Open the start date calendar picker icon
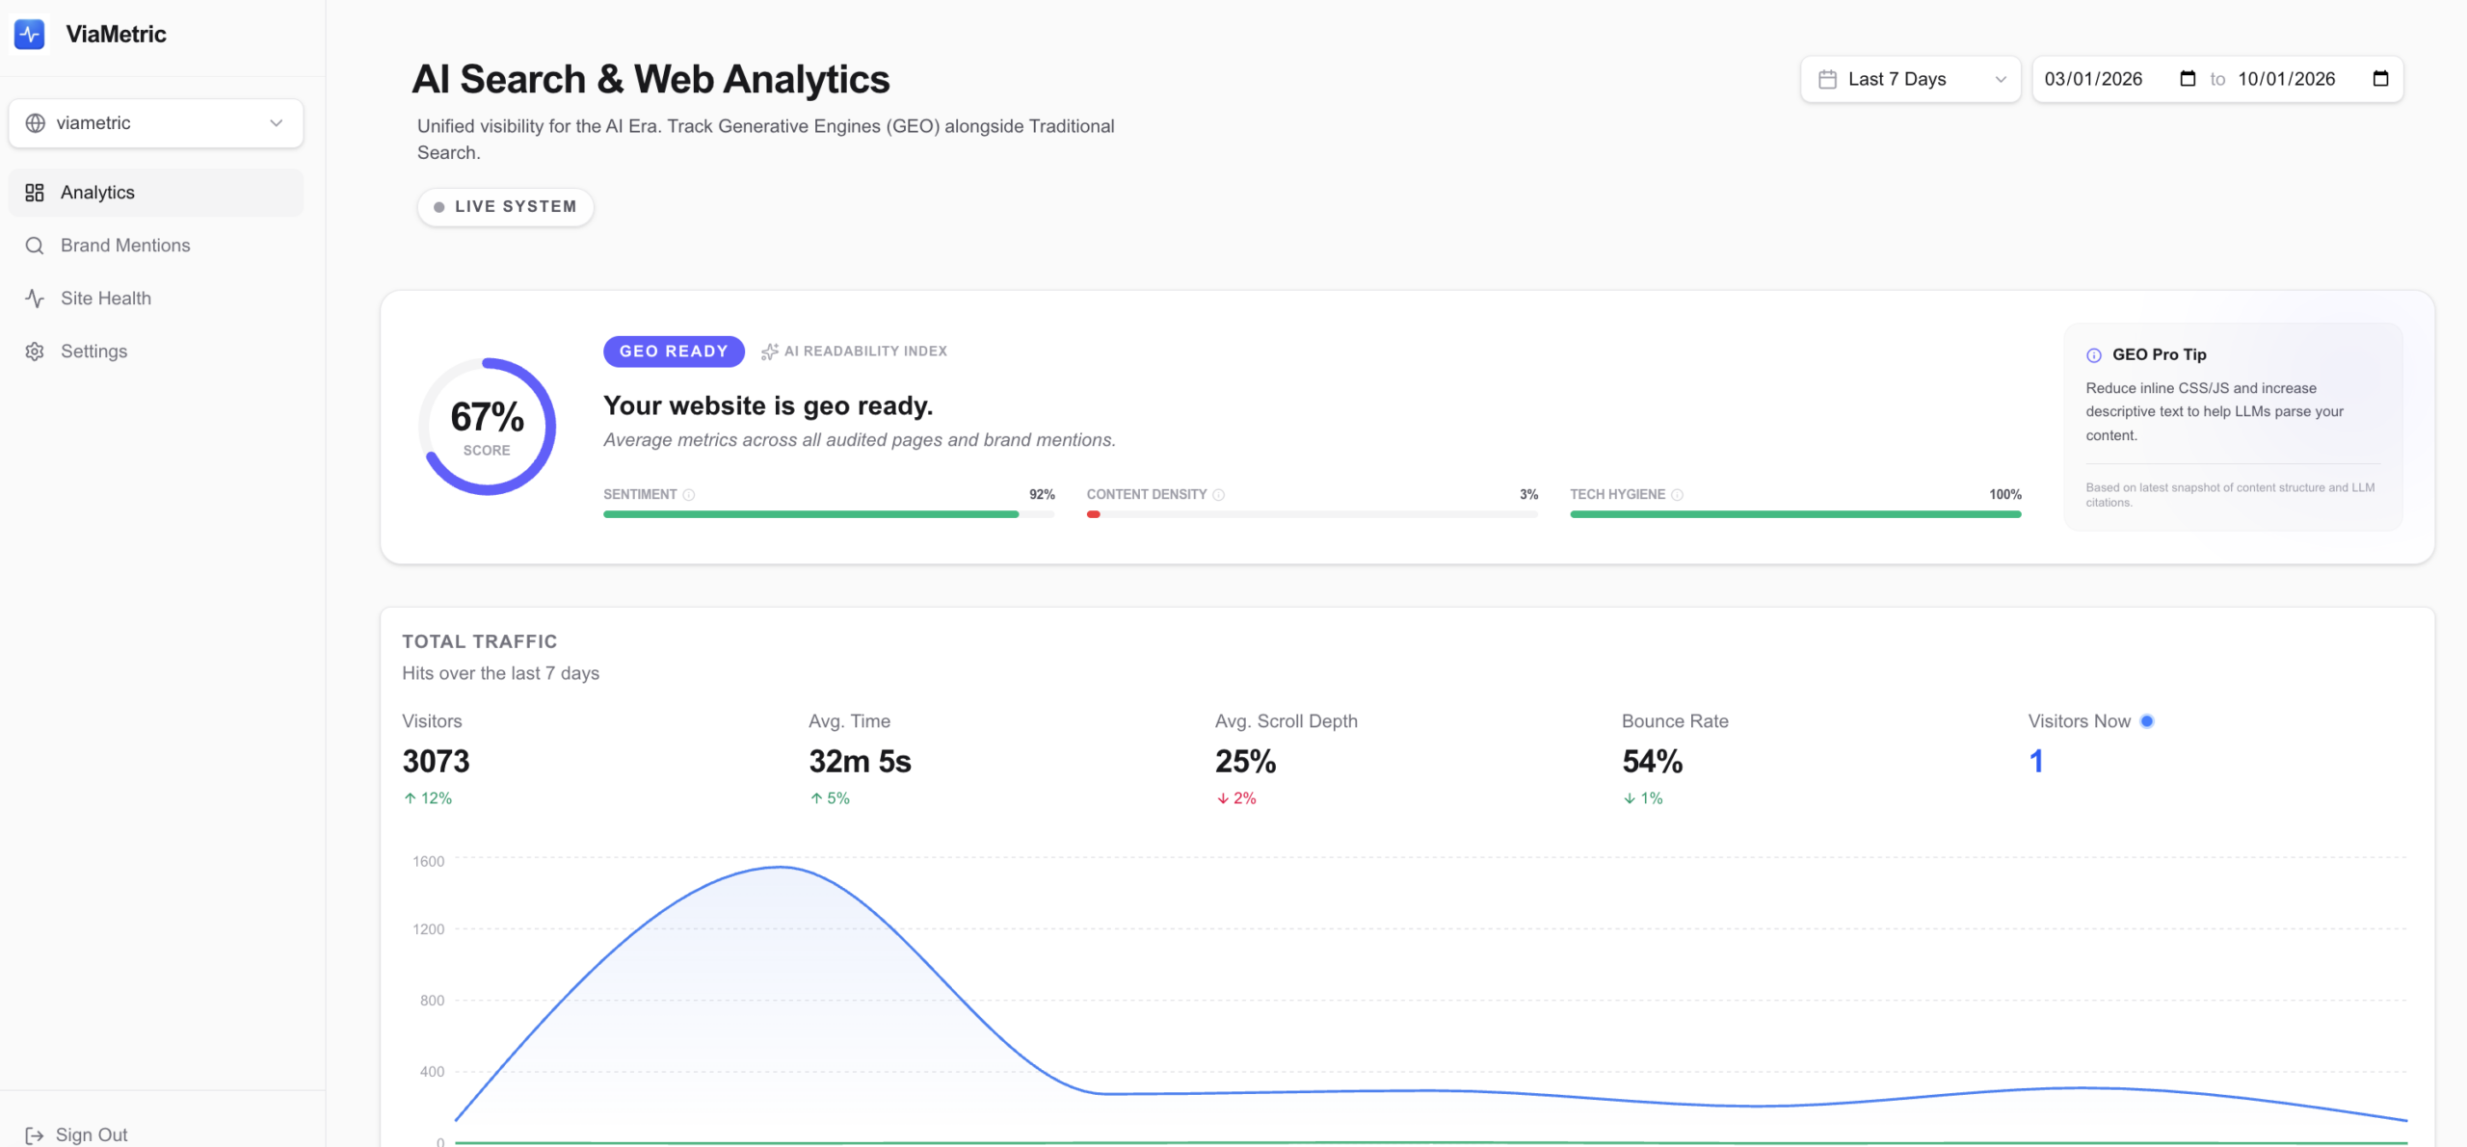 click(2188, 79)
